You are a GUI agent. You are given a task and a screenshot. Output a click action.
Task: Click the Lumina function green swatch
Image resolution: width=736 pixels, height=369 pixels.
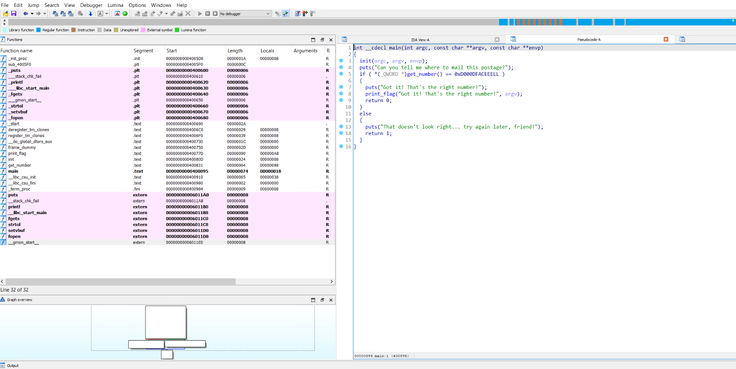point(177,30)
